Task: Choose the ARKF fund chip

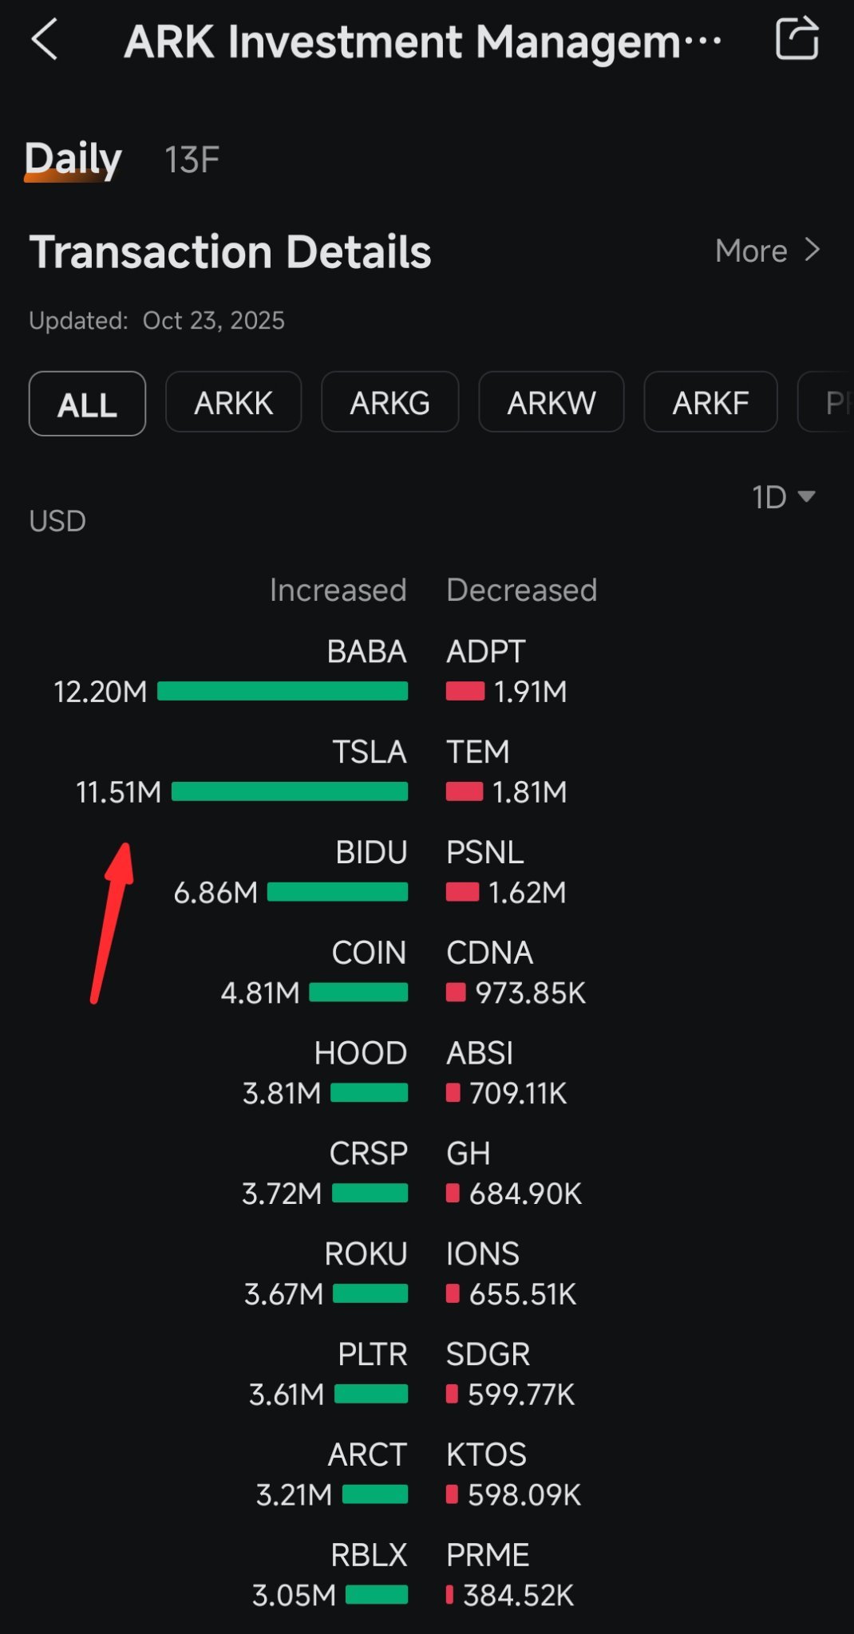Action: tap(710, 402)
